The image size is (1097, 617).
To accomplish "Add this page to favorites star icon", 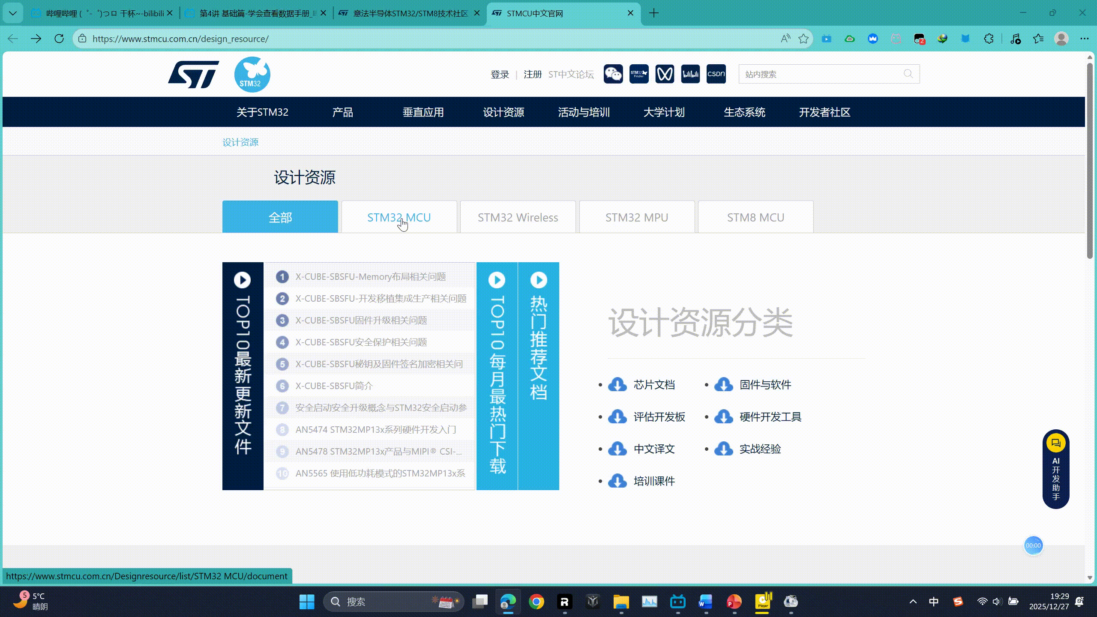I will point(803,39).
